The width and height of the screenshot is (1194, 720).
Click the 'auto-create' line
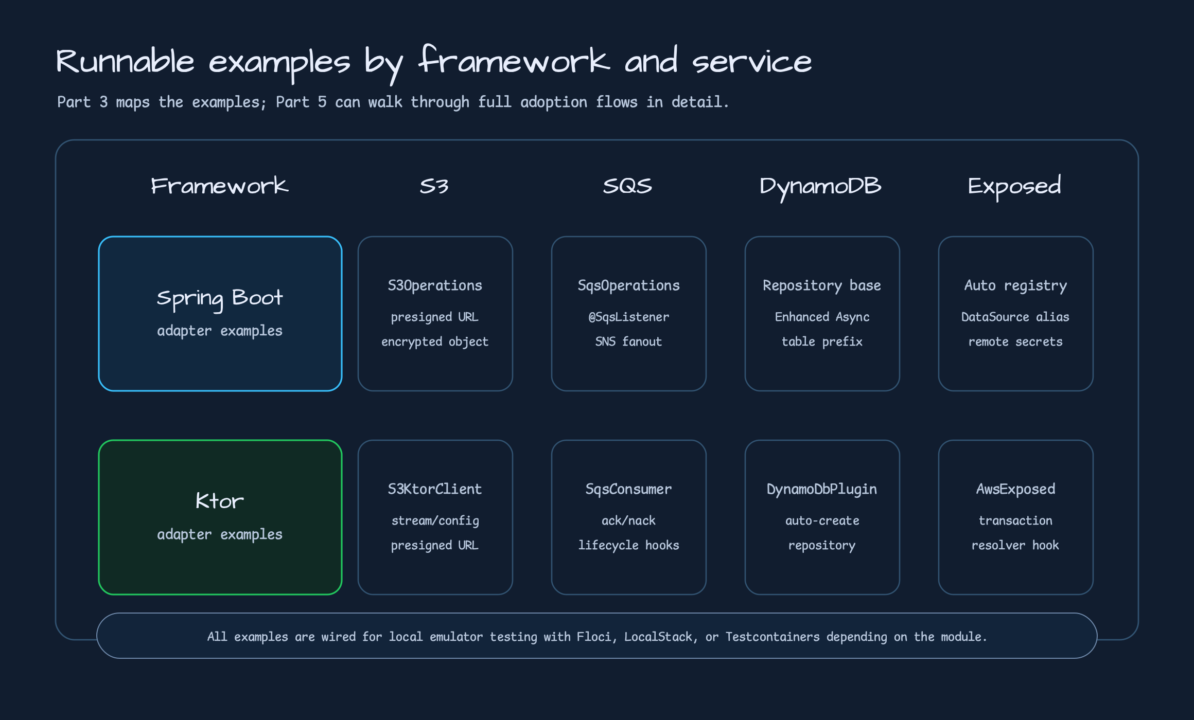coord(822,520)
